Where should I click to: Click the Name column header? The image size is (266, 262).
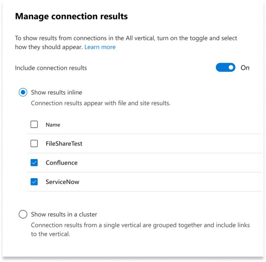point(53,125)
